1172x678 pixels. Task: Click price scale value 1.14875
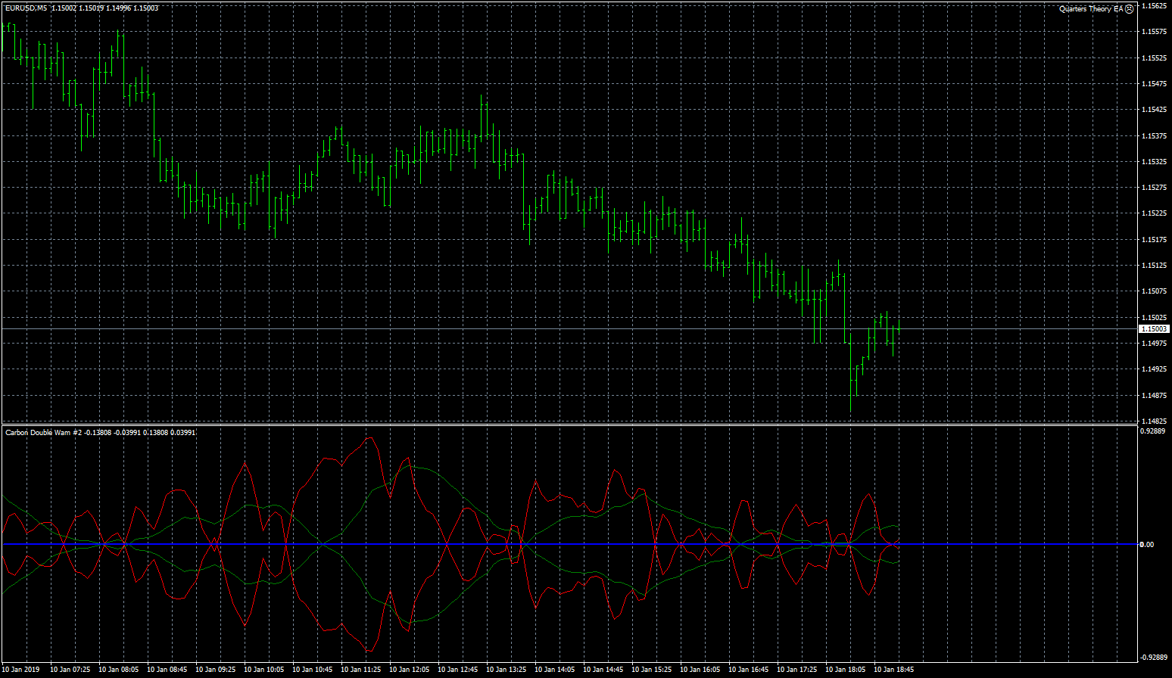[1154, 395]
